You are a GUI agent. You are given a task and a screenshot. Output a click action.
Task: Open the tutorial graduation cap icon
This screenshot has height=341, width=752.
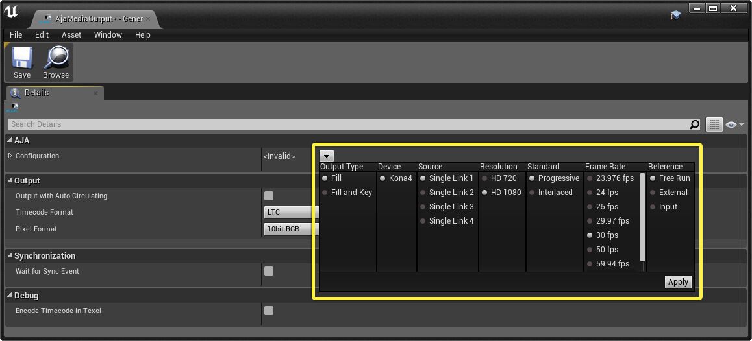pyautogui.click(x=676, y=16)
